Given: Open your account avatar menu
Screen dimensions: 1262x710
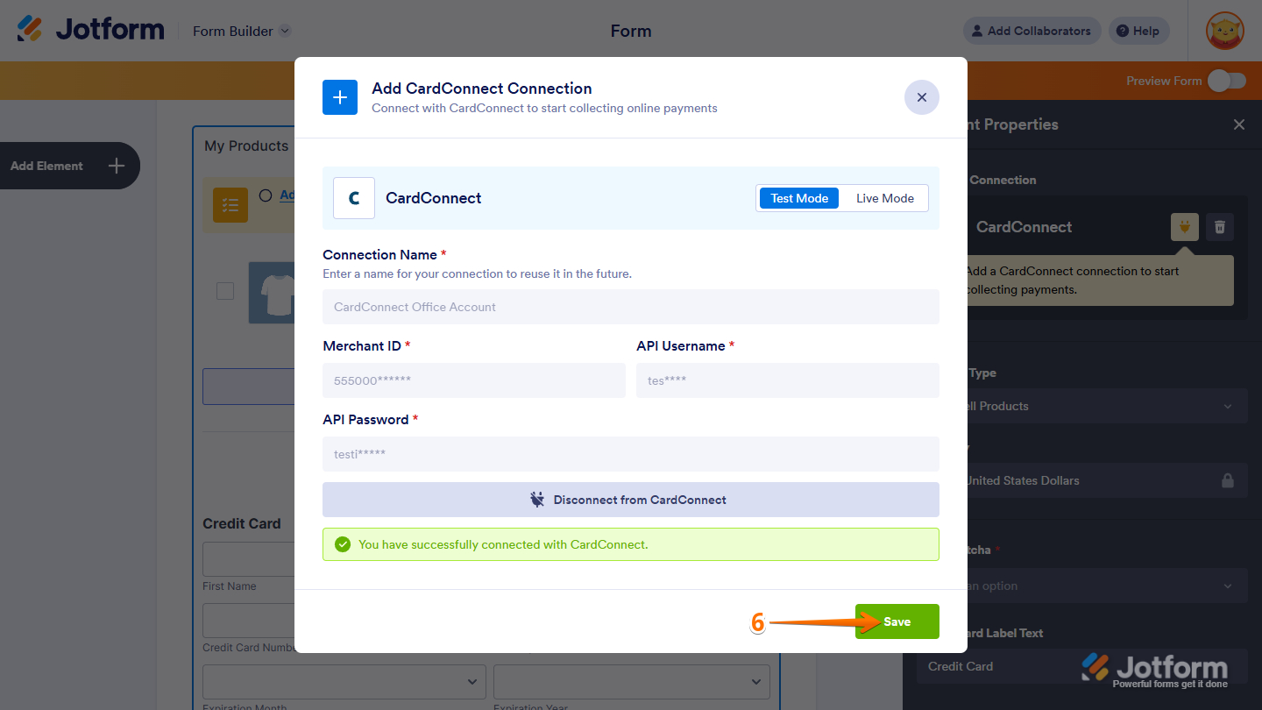Looking at the screenshot, I should (x=1224, y=31).
